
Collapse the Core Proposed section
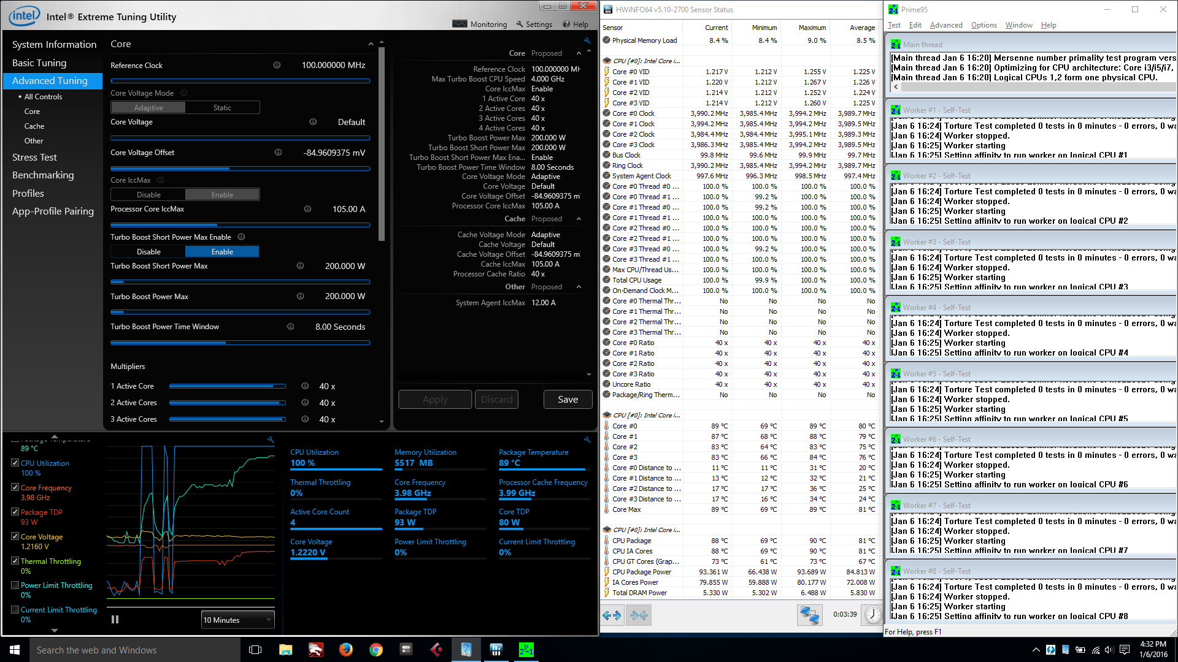pyautogui.click(x=579, y=53)
